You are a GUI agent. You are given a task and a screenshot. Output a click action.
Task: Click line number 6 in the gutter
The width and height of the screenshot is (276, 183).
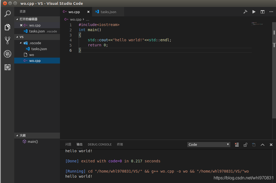(71, 50)
